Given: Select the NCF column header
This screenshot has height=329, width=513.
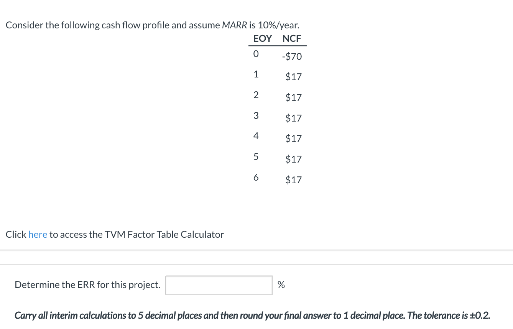Looking at the screenshot, I should click(x=291, y=38).
